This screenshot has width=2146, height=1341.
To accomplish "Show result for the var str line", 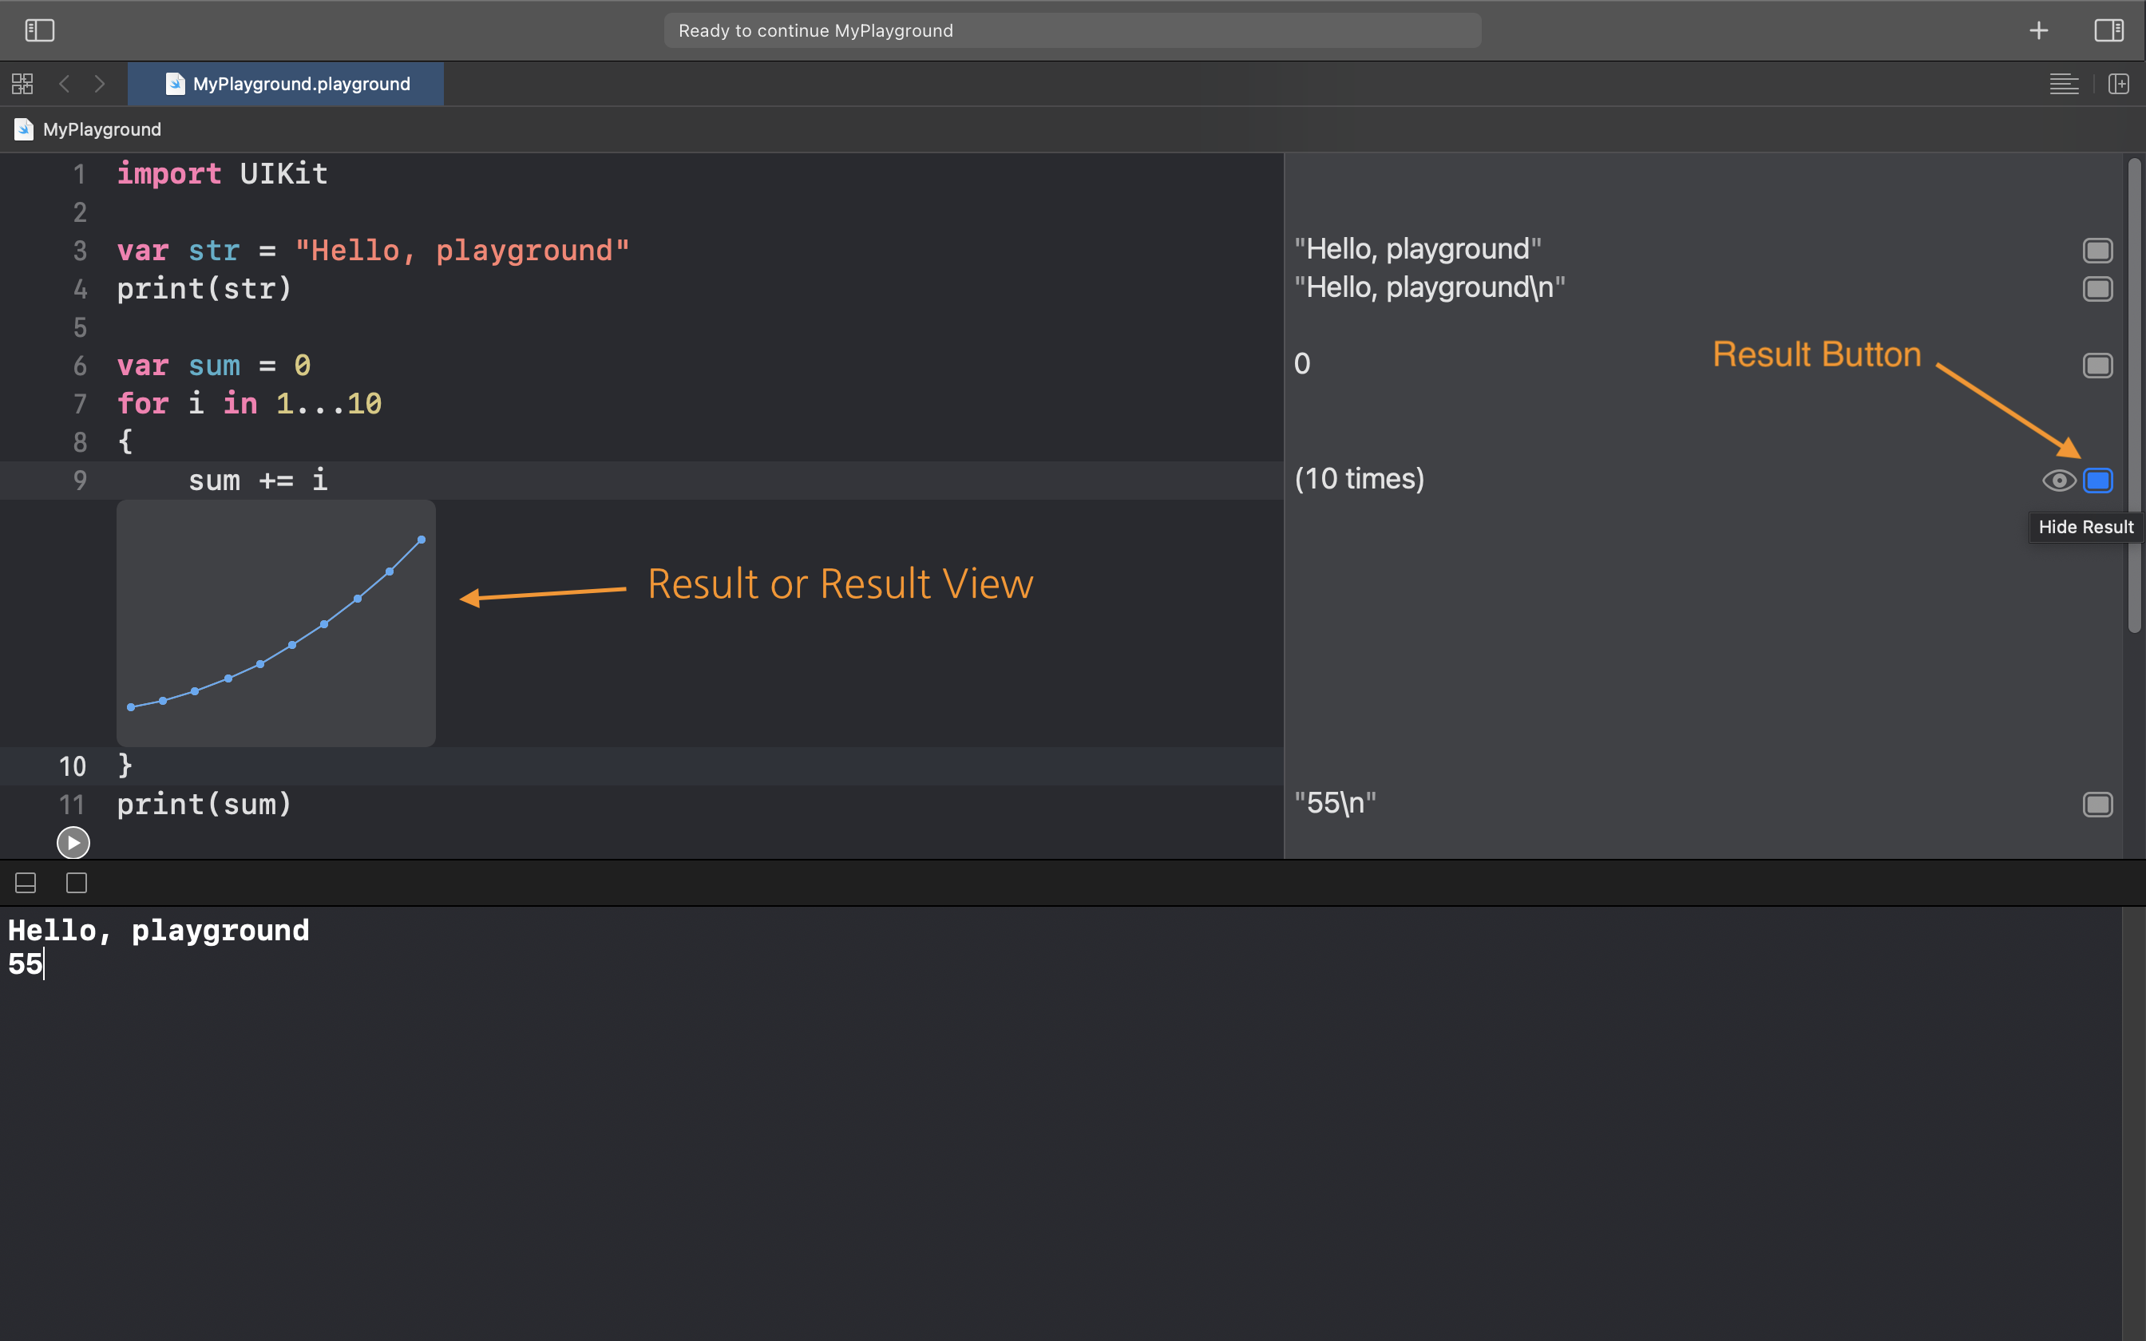I will 2098,250.
